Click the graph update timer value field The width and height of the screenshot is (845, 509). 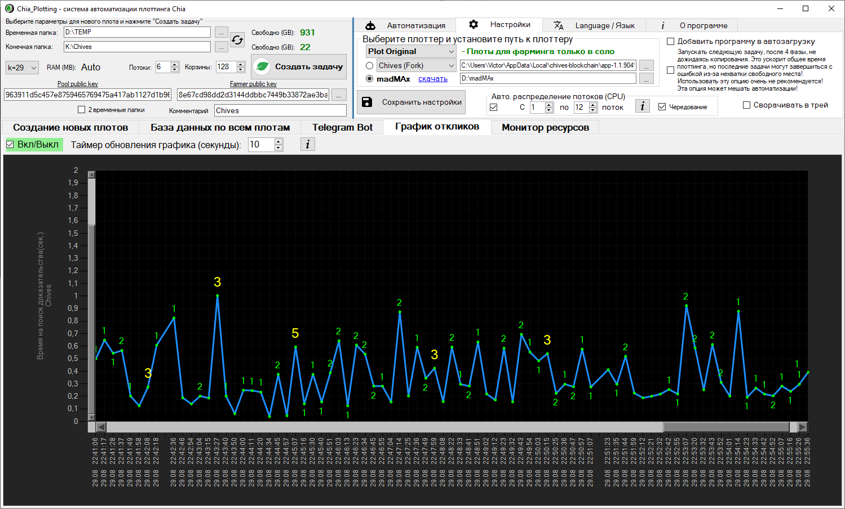pyautogui.click(x=261, y=145)
